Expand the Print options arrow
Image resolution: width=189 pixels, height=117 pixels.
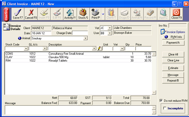(x=103, y=14)
